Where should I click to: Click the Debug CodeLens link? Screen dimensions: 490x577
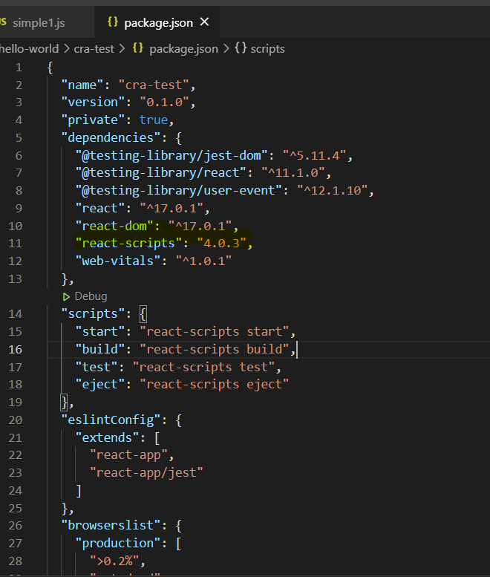pos(91,296)
